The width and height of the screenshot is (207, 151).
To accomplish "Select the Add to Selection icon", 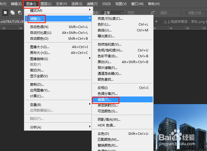I will point(13,13).
